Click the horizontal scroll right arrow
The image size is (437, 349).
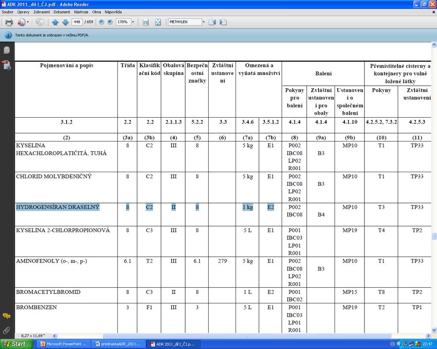coord(428,336)
